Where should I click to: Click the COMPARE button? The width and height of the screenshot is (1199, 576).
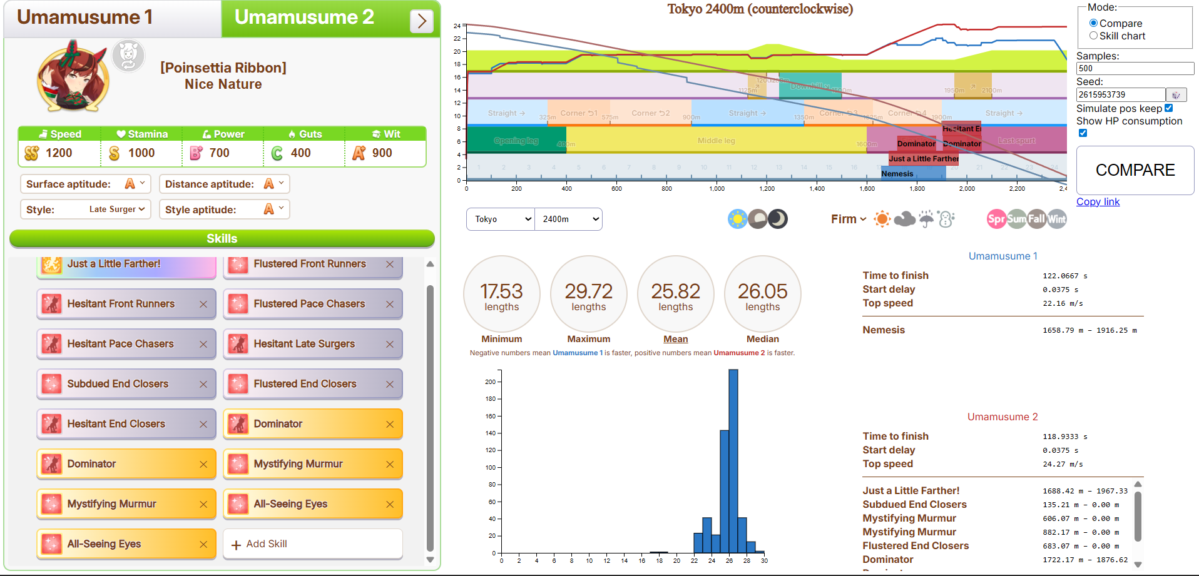(1135, 170)
